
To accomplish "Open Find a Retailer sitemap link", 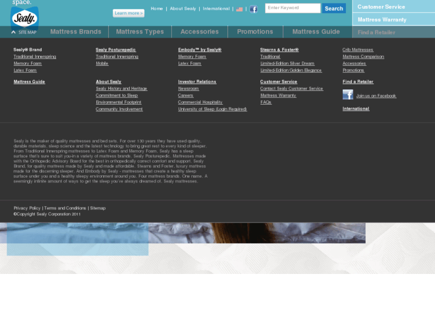I will point(358,81).
